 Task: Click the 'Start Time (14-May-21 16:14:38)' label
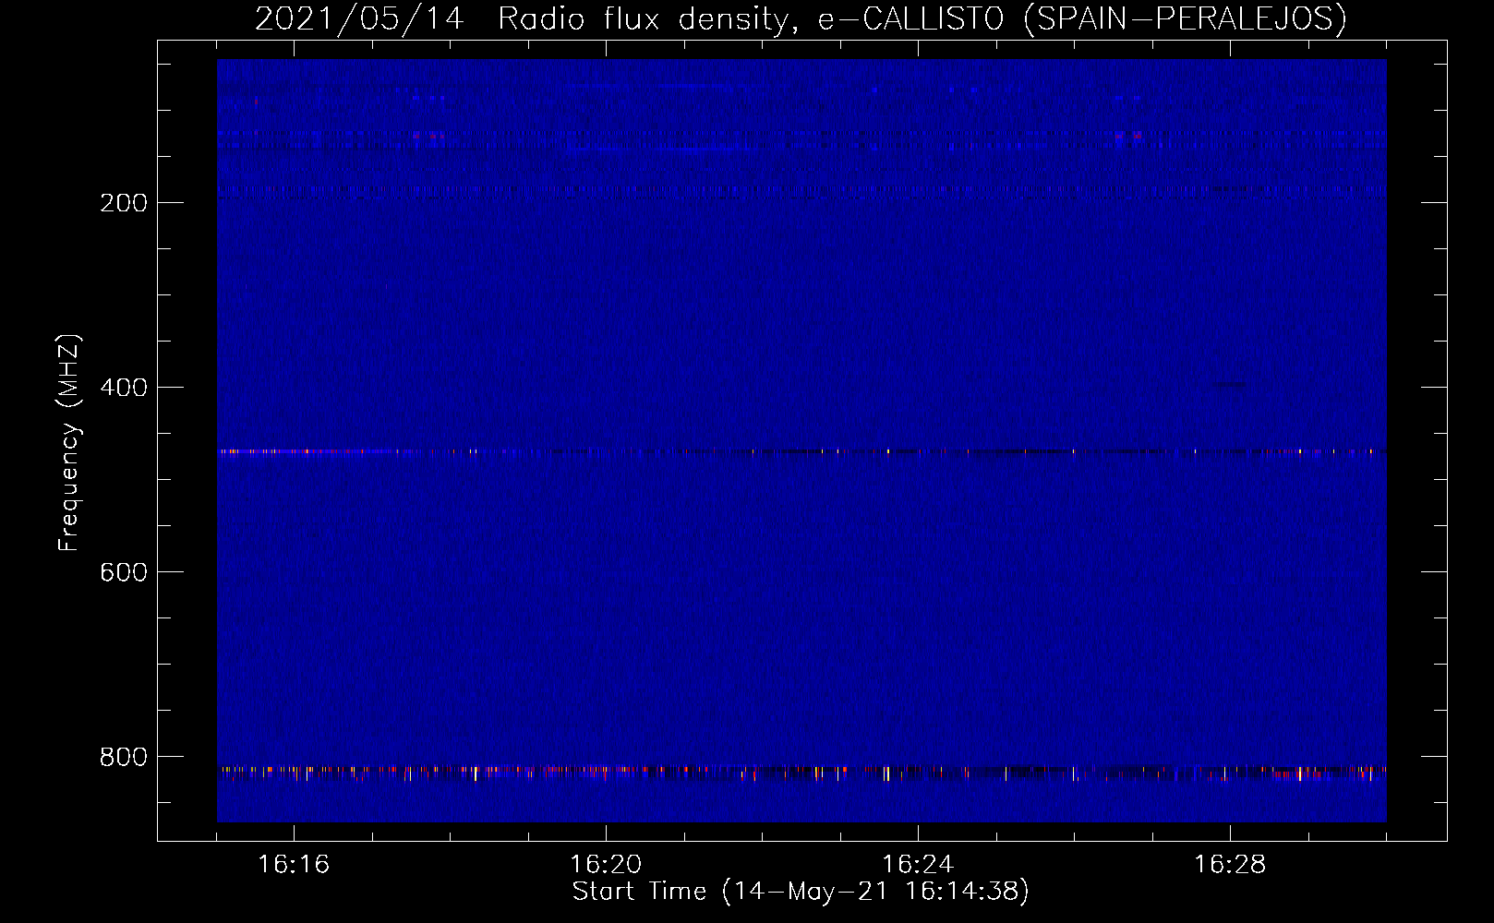point(801,892)
